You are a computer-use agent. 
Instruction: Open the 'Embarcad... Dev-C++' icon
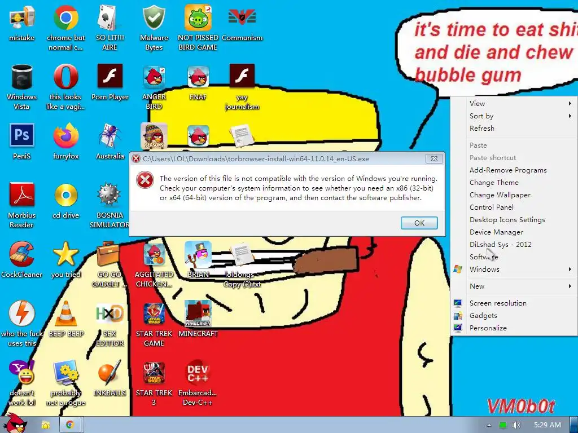(x=198, y=383)
